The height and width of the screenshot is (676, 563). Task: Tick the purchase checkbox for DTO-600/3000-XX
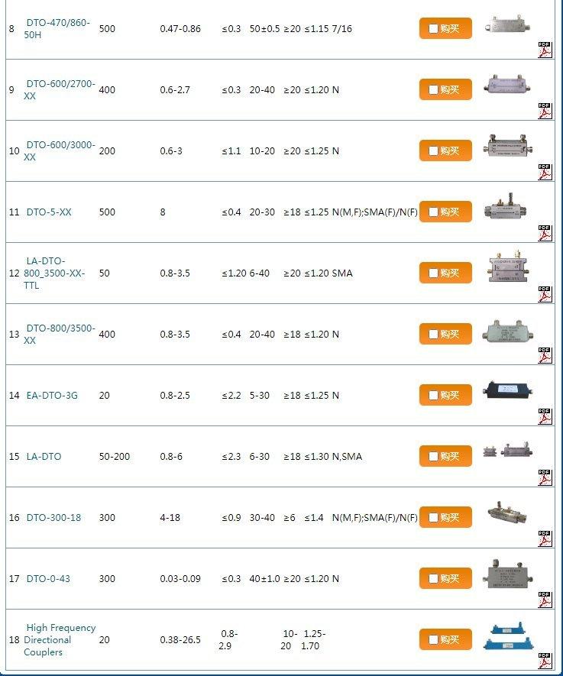(433, 150)
